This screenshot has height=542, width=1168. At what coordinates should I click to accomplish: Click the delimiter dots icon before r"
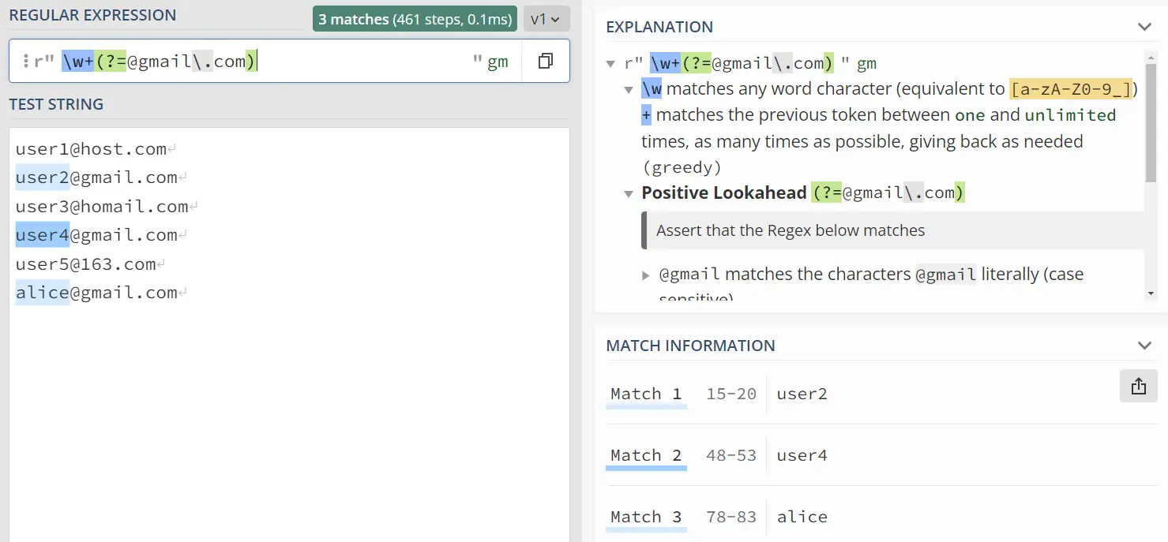pyautogui.click(x=26, y=62)
